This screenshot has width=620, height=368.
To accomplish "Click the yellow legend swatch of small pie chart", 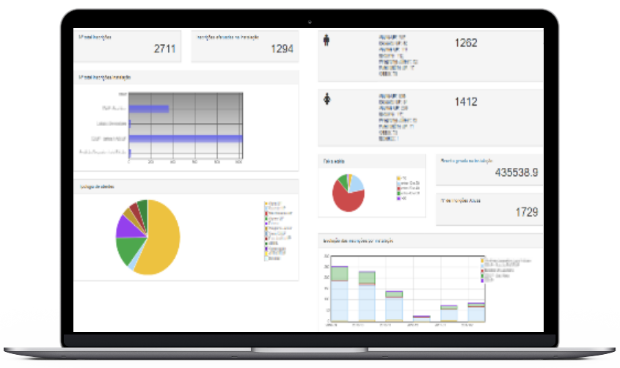I will pyautogui.click(x=397, y=178).
